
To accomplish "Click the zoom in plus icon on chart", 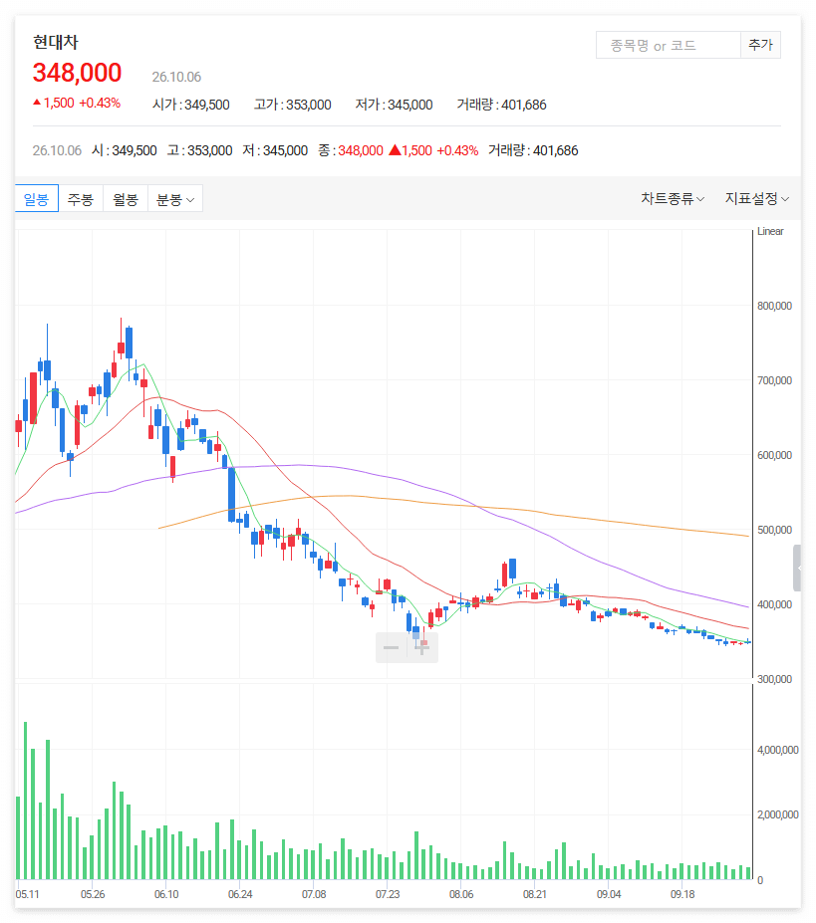I will (421, 647).
